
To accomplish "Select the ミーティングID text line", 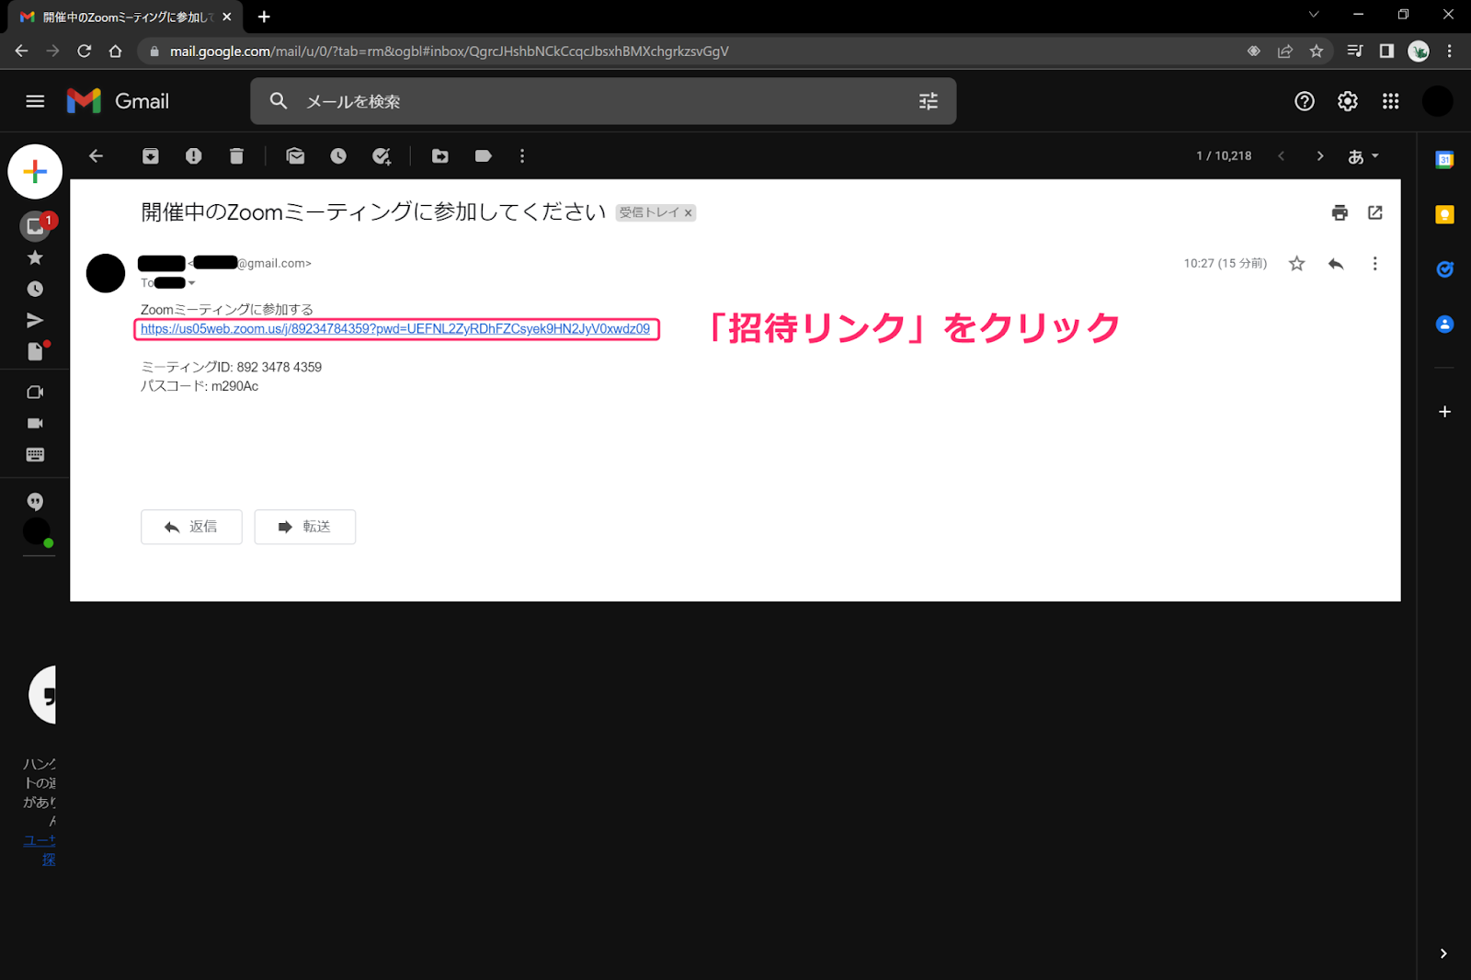I will (x=231, y=367).
